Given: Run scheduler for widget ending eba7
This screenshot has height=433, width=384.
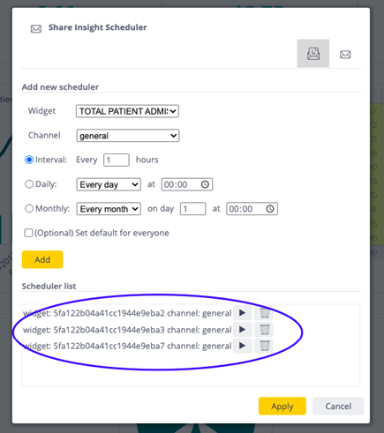Looking at the screenshot, I should [242, 346].
